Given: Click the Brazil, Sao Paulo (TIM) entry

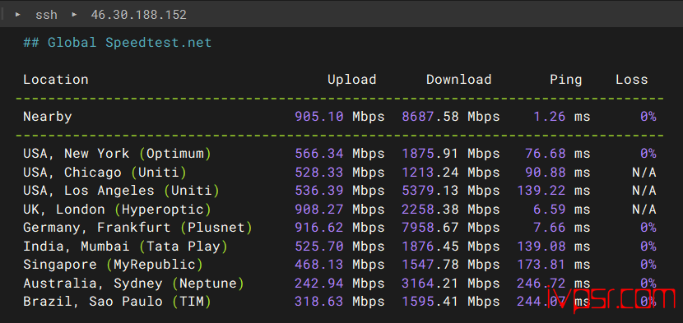Looking at the screenshot, I should coord(117,302).
